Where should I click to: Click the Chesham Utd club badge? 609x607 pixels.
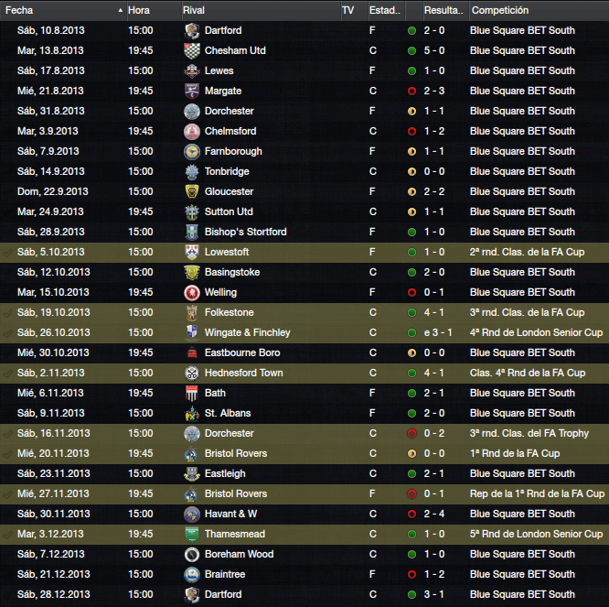pyautogui.click(x=191, y=51)
